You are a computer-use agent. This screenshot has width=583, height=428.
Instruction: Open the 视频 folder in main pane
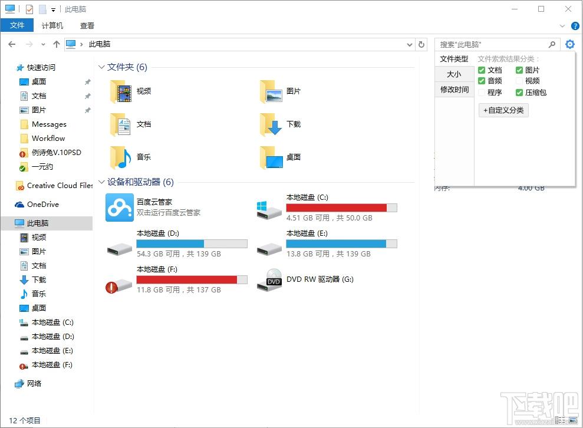pyautogui.click(x=121, y=91)
